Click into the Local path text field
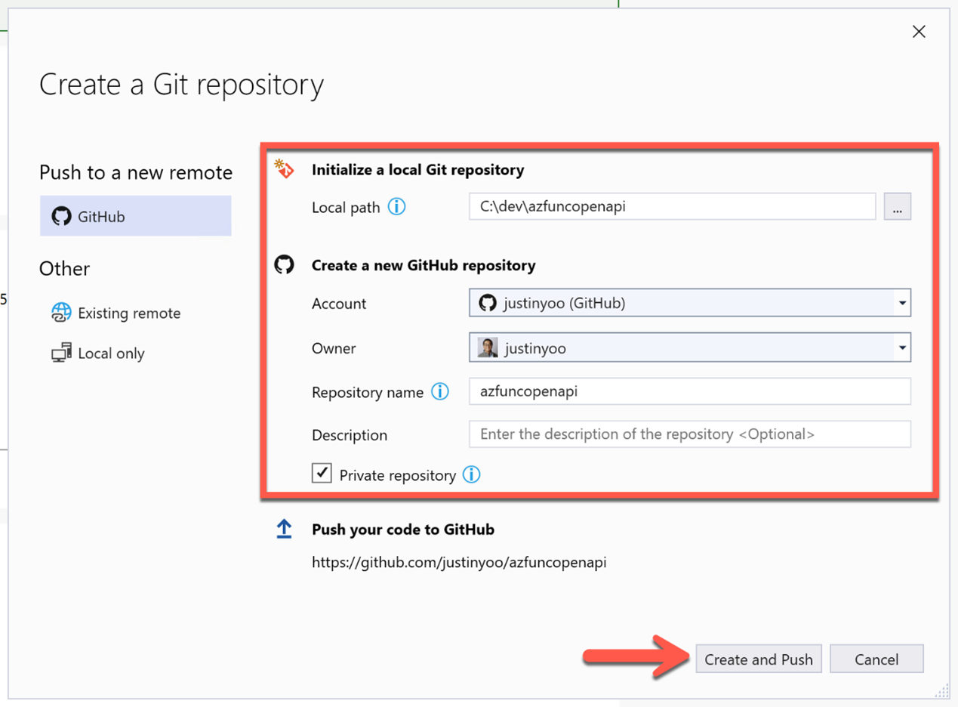Viewport: 958px width, 707px height. 673,206
